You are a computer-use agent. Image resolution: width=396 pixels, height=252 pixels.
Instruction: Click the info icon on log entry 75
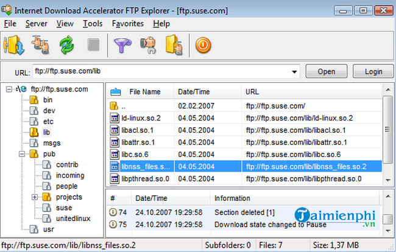tap(113, 224)
